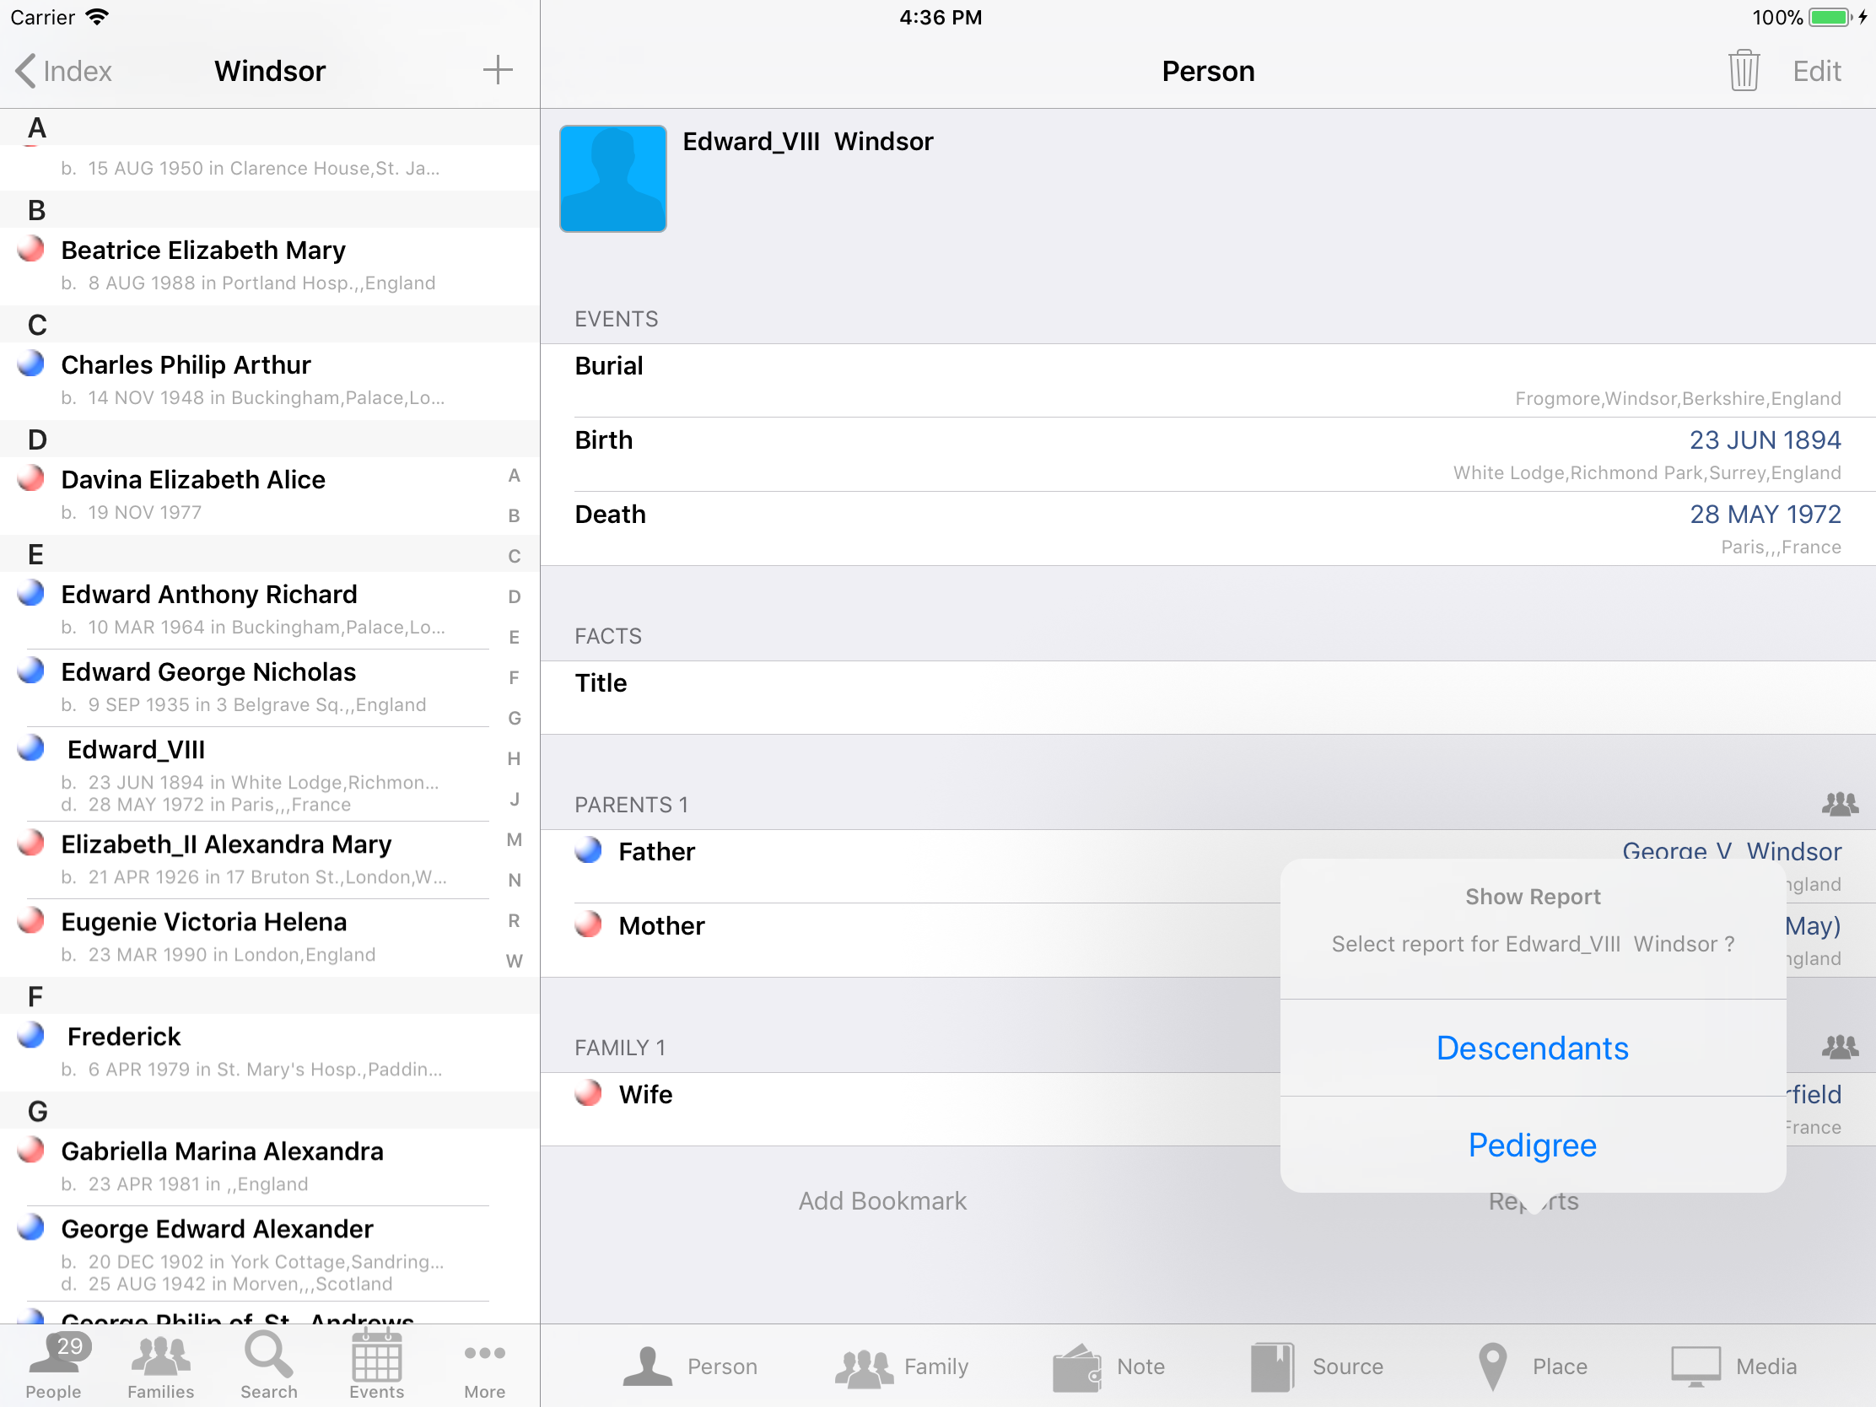Tap the Edit button
The image size is (1876, 1407).
[x=1816, y=71]
